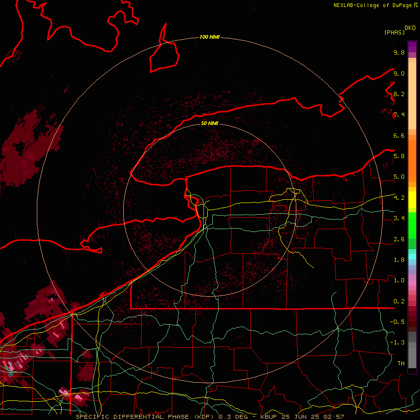420x420 pixels.
Task: Select the cyan band of the color scale
Action: click(x=412, y=257)
